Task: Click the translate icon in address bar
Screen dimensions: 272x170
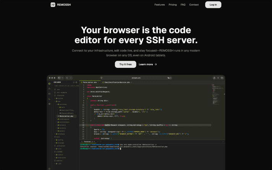Action: tap(168, 78)
